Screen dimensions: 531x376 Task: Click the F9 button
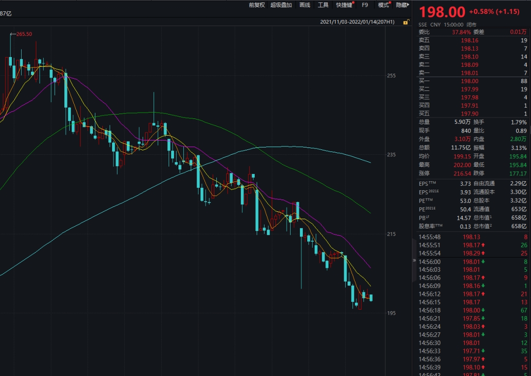(365, 5)
